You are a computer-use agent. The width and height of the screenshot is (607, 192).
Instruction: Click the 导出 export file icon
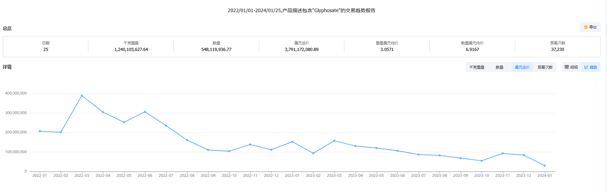586,27
